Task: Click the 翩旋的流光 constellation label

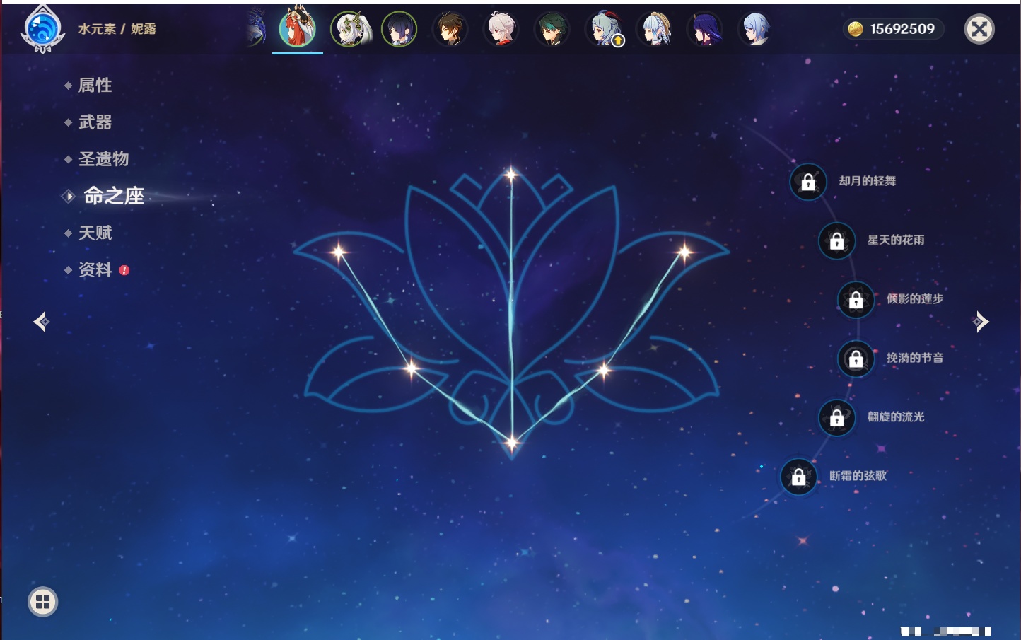Action: [896, 417]
